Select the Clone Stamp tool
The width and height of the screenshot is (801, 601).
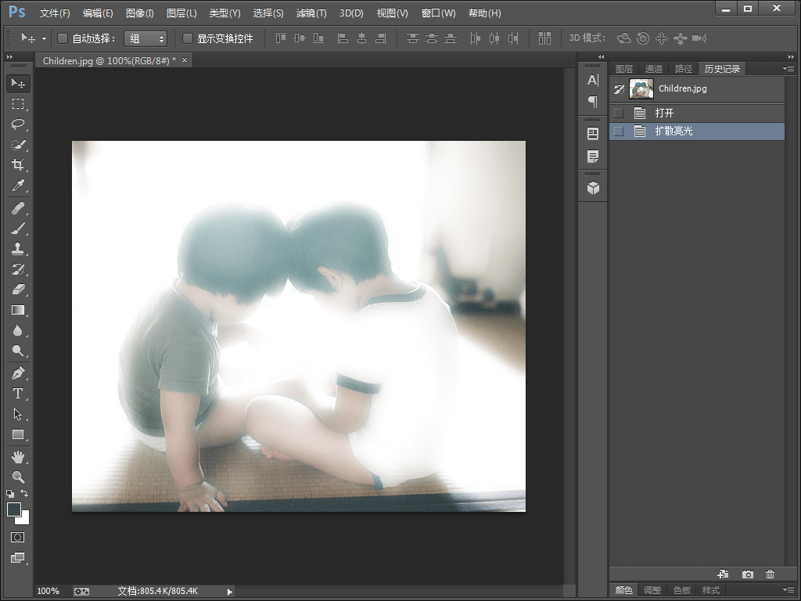(x=18, y=249)
